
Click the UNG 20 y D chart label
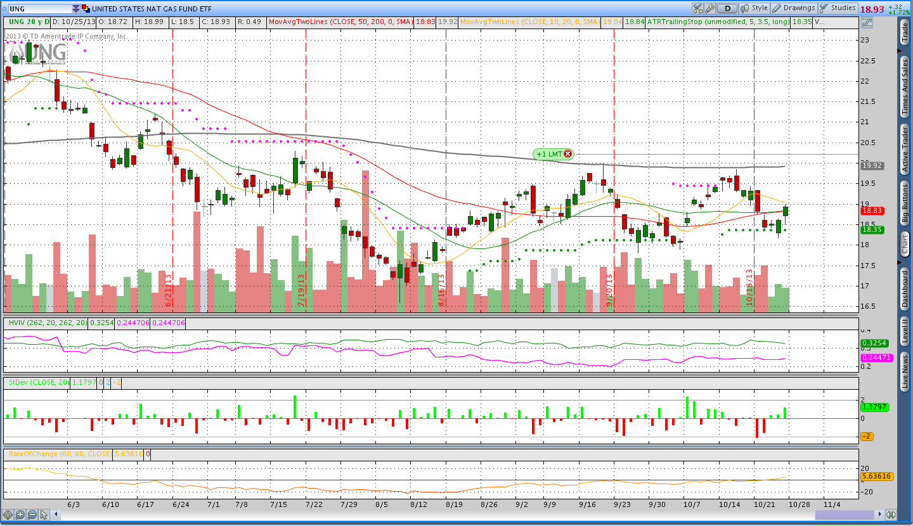29,21
